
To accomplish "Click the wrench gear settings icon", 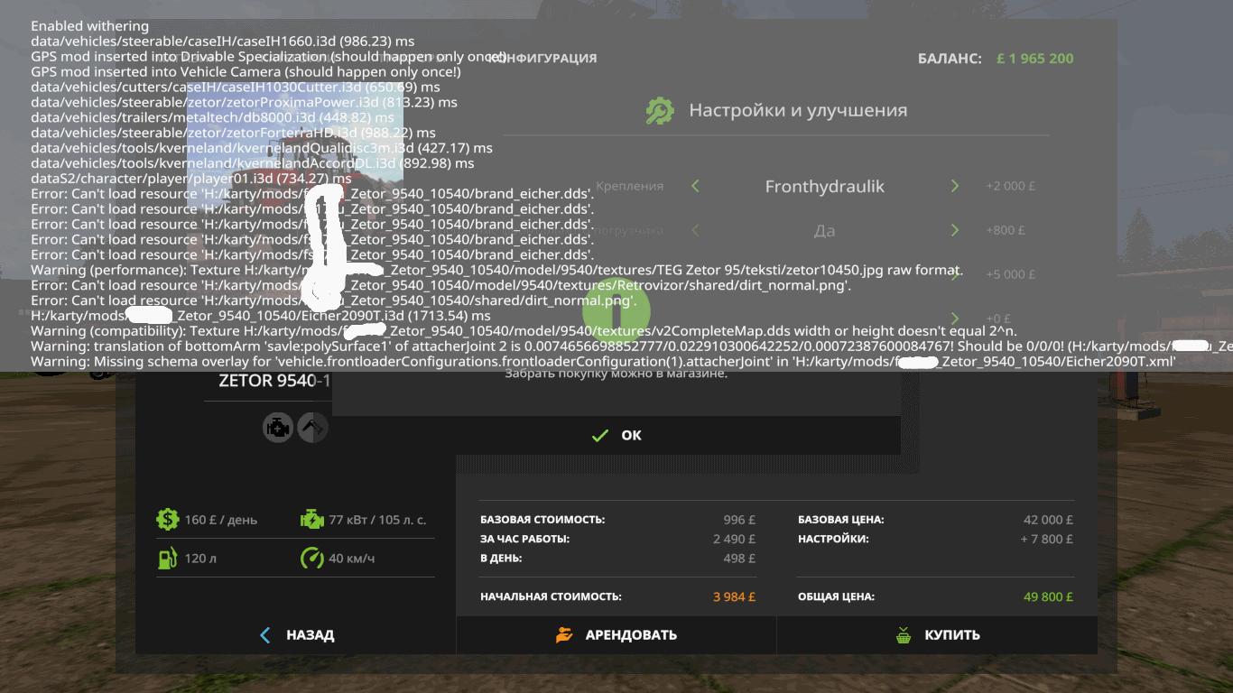I will pyautogui.click(x=660, y=111).
